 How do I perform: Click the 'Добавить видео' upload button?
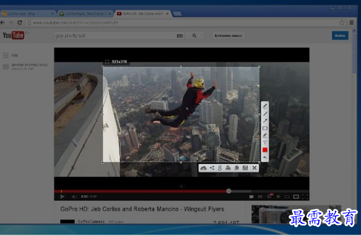pos(228,35)
